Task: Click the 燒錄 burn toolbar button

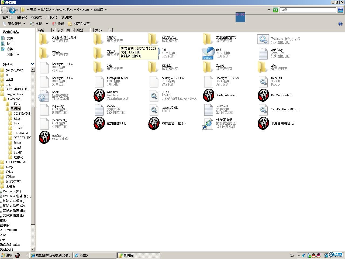Action: point(58,24)
